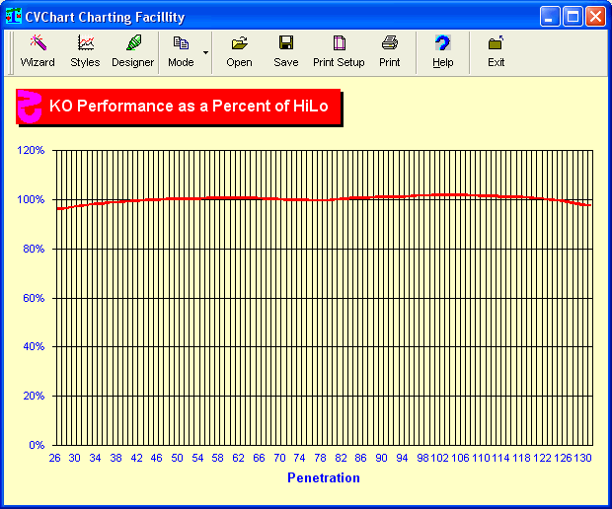Open the window system menu icon
Viewport: 612px width, 509px height.
pos(14,17)
